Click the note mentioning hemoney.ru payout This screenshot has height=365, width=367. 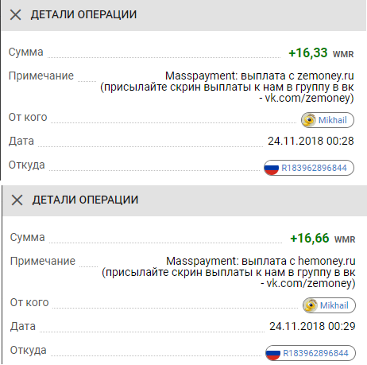[229, 272]
